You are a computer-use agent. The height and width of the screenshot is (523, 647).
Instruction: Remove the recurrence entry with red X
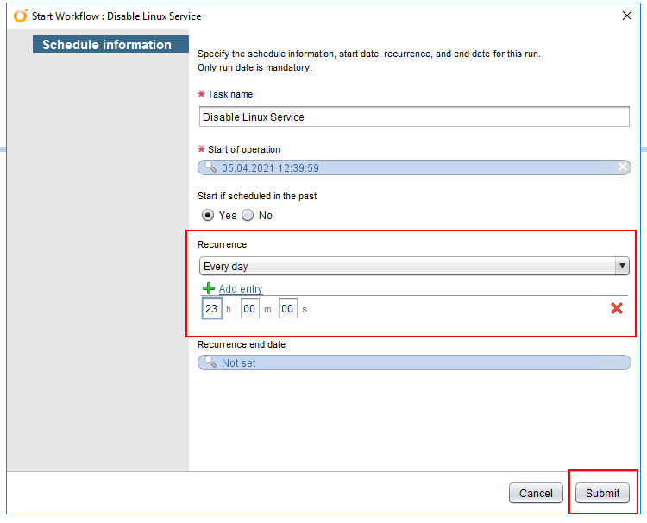617,308
